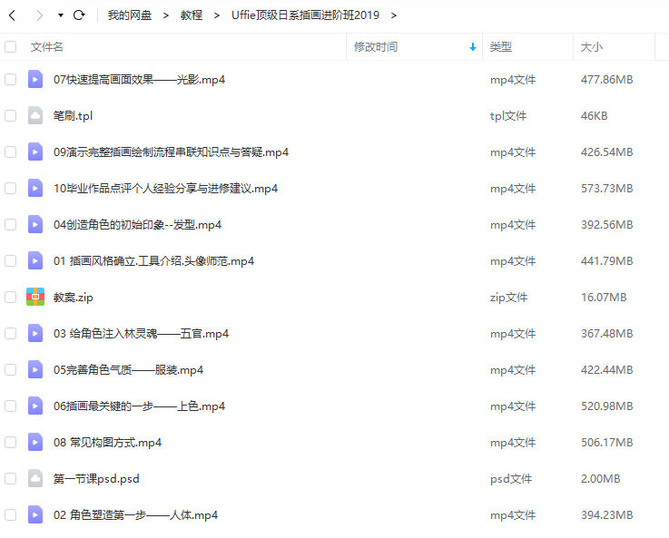
Task: Click the refresh icon
Action: (79, 15)
